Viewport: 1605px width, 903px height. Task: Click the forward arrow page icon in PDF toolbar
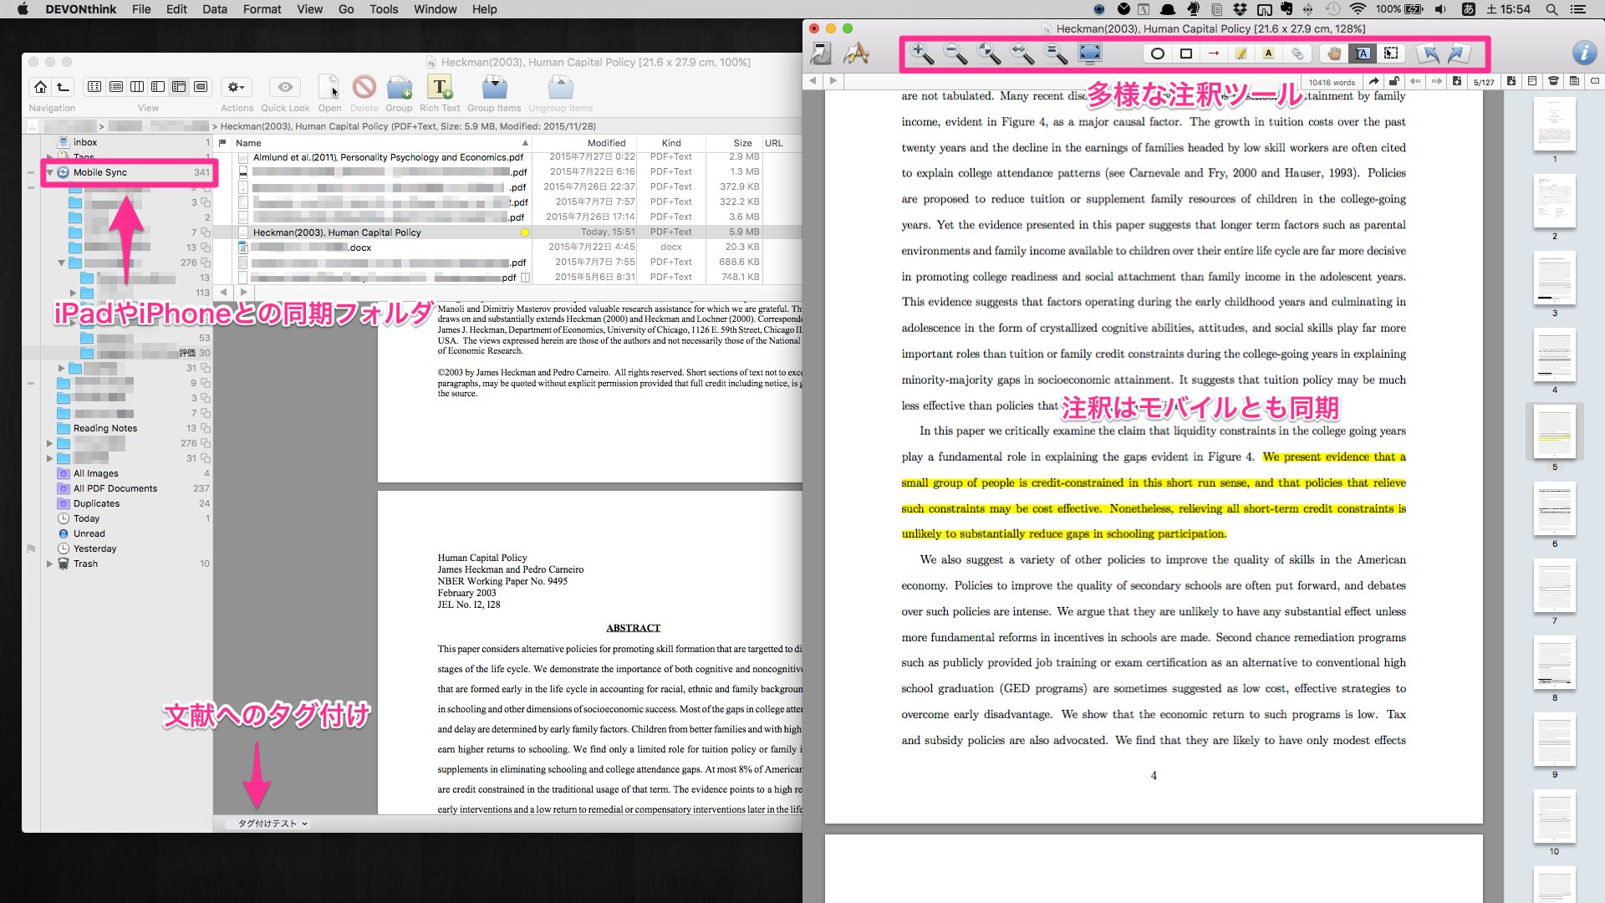pos(1458,54)
